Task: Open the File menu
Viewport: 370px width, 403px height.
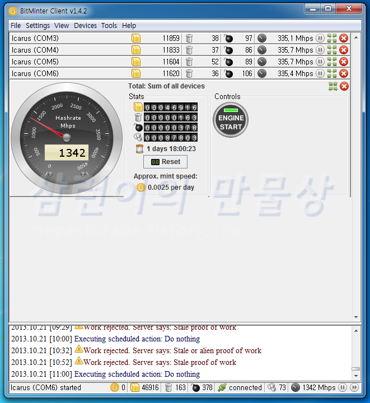Action: 16,26
